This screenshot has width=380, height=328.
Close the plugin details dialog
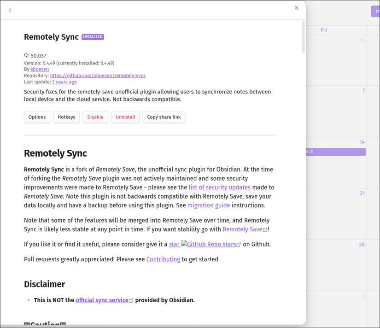click(x=296, y=8)
